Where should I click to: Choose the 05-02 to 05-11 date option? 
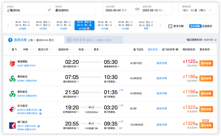tap(43, 25)
